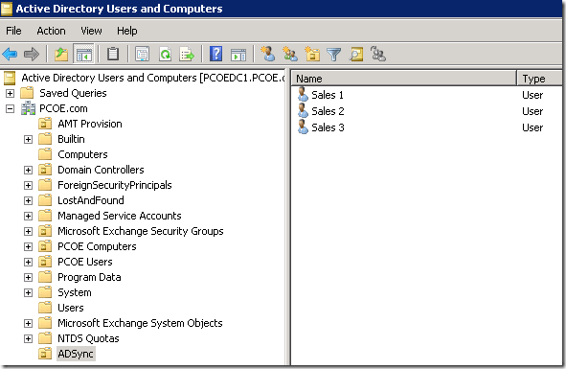566x369 pixels.
Task: Open the View menu
Action: [91, 31]
